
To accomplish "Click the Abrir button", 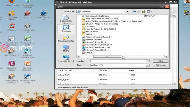I will pos(160,61).
